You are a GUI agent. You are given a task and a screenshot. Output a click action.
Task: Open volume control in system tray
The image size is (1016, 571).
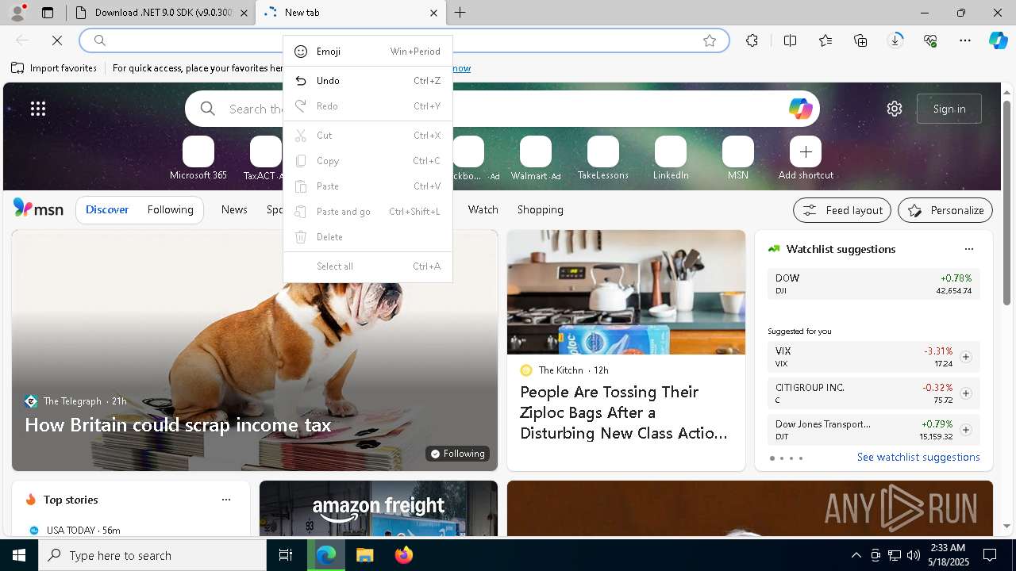[x=913, y=555]
